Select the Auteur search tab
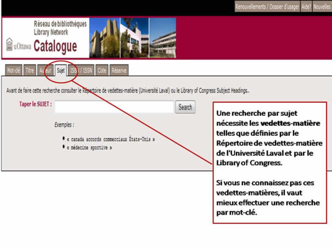The image size is (332, 248). (x=45, y=70)
